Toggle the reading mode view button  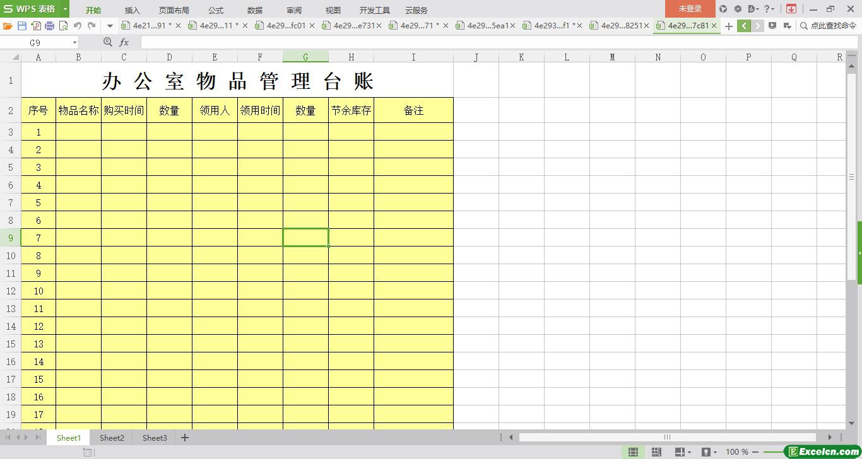point(680,452)
